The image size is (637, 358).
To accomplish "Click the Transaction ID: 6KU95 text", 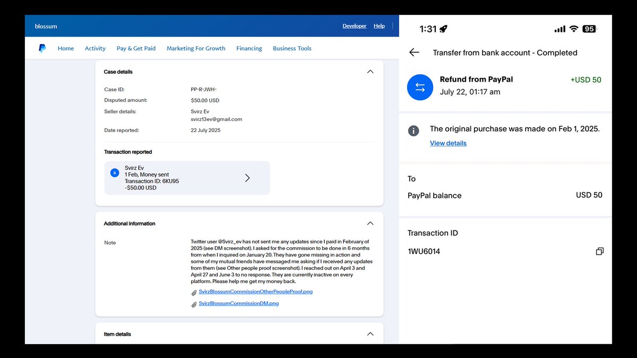I will pyautogui.click(x=152, y=181).
